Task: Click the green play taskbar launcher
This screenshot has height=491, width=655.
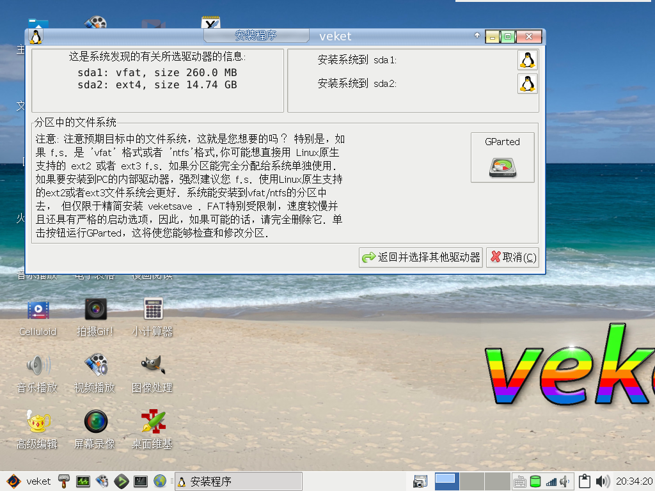Action: click(x=121, y=481)
